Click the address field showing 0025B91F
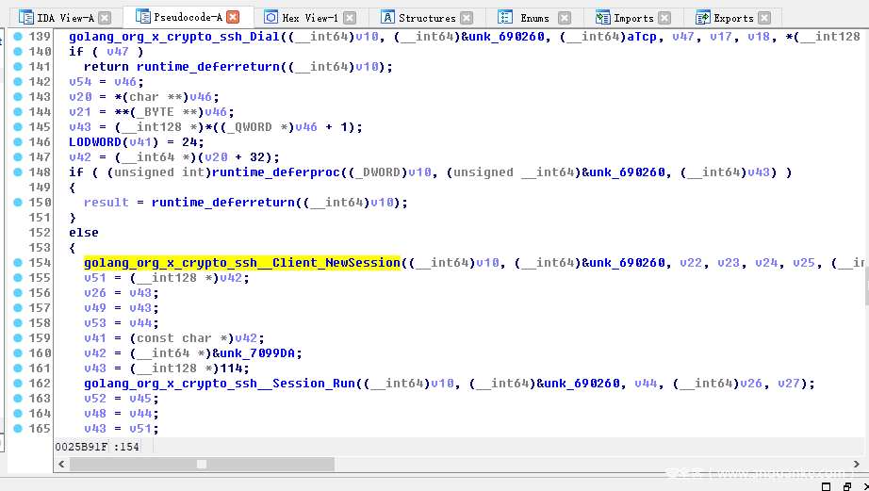The height and width of the screenshot is (491, 869). pos(82,446)
